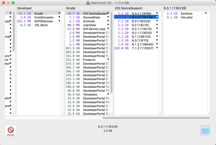Screen dimensions: 216x145
Task: Select the Archives folder row
Action: pyautogui.click(x=87, y=21)
